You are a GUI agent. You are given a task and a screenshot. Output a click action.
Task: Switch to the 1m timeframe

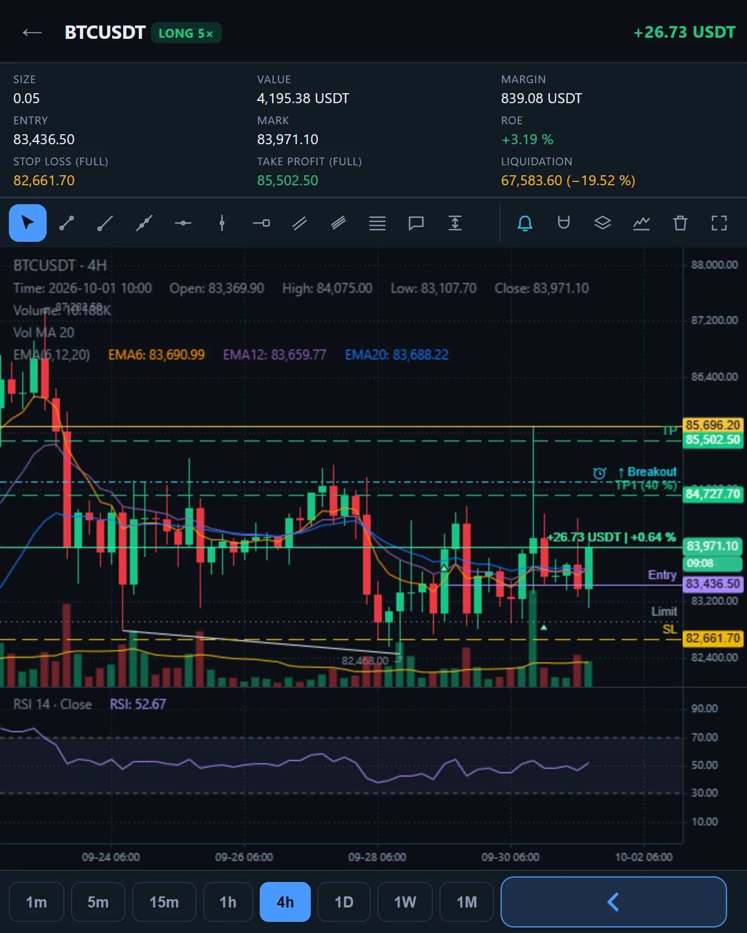[x=37, y=902]
